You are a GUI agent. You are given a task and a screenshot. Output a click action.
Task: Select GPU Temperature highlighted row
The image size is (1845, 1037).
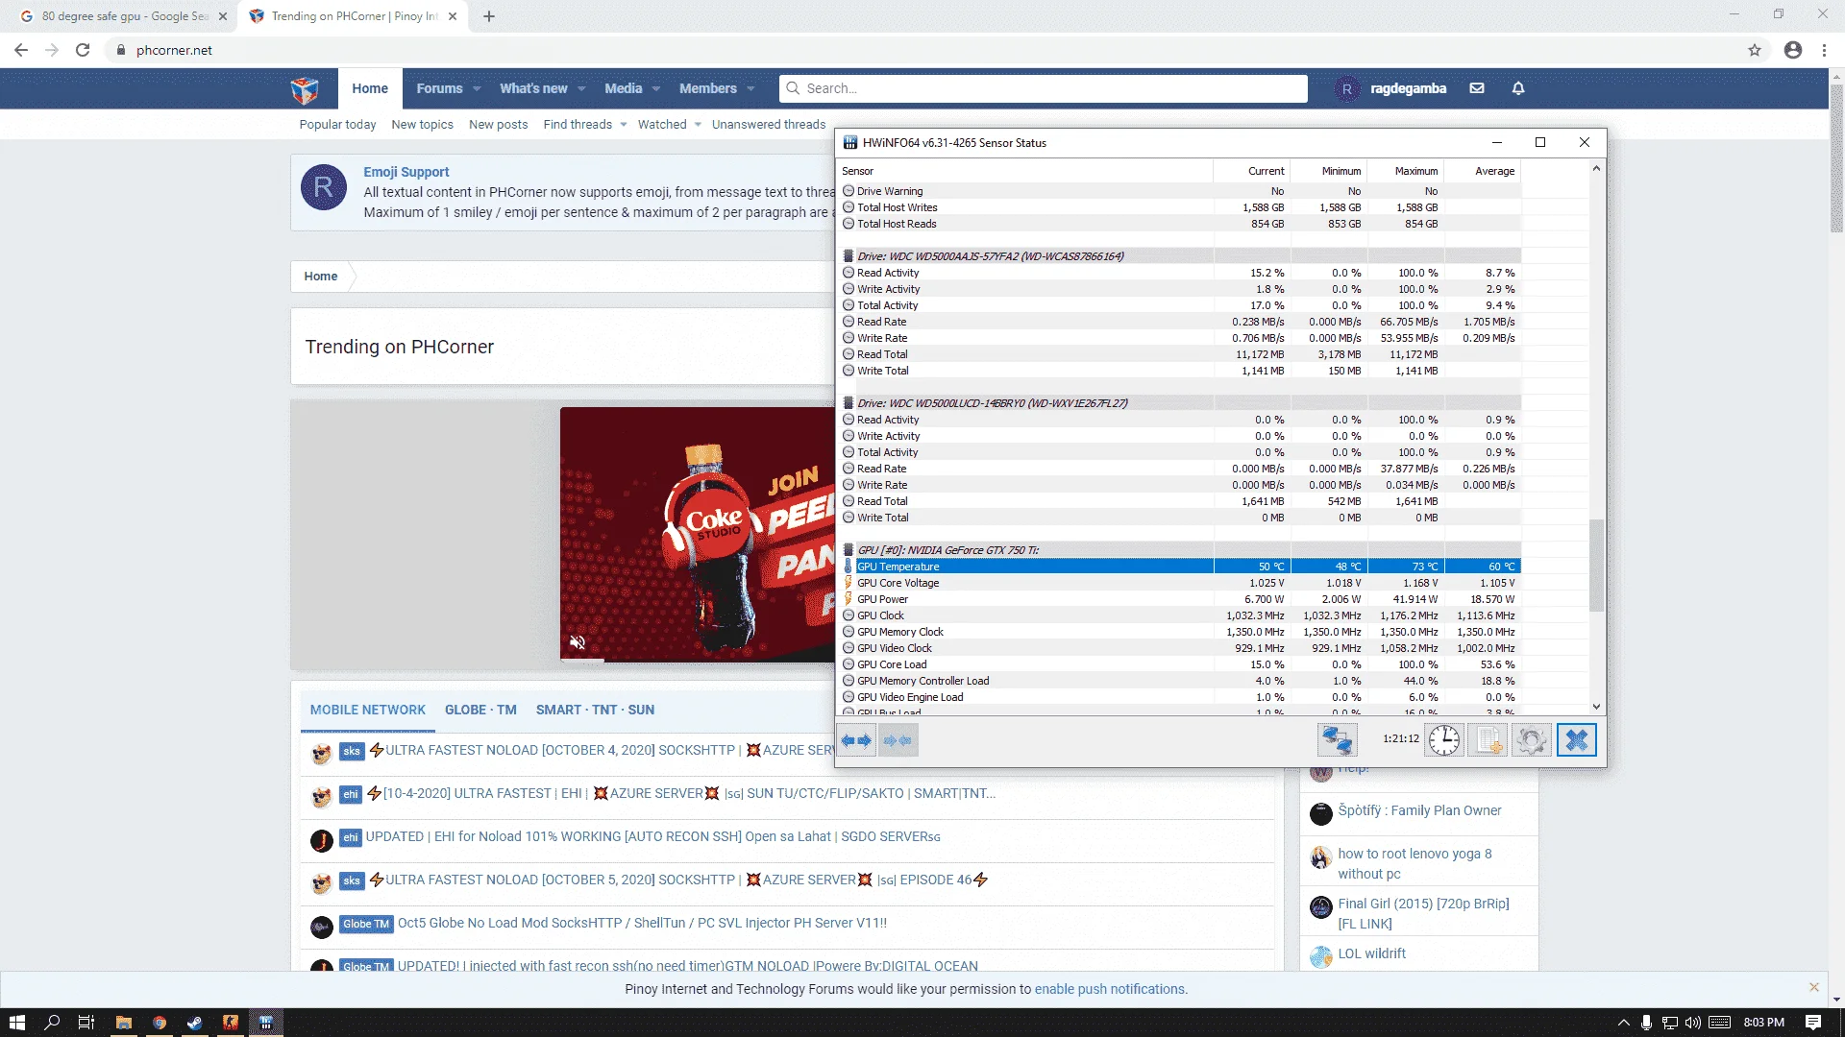(1181, 567)
